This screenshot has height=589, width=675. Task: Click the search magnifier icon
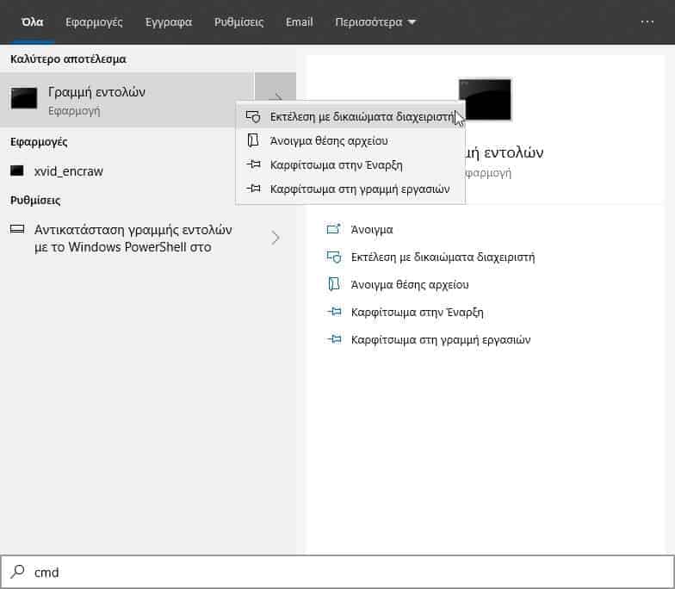point(16,572)
